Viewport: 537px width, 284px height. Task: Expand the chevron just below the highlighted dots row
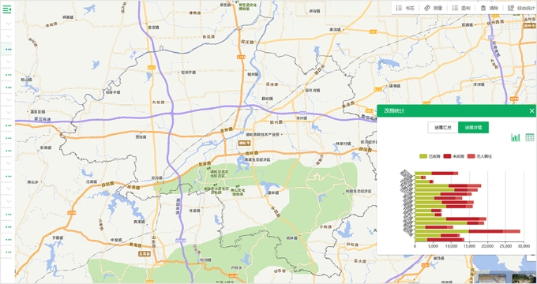pos(9,62)
